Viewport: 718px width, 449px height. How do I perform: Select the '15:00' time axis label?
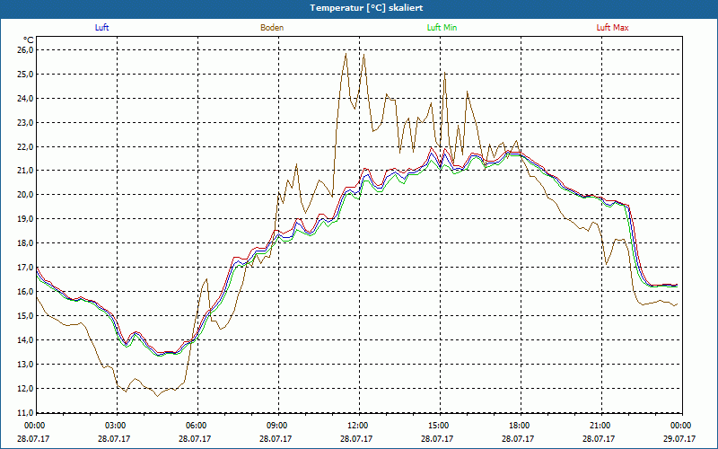(437, 426)
